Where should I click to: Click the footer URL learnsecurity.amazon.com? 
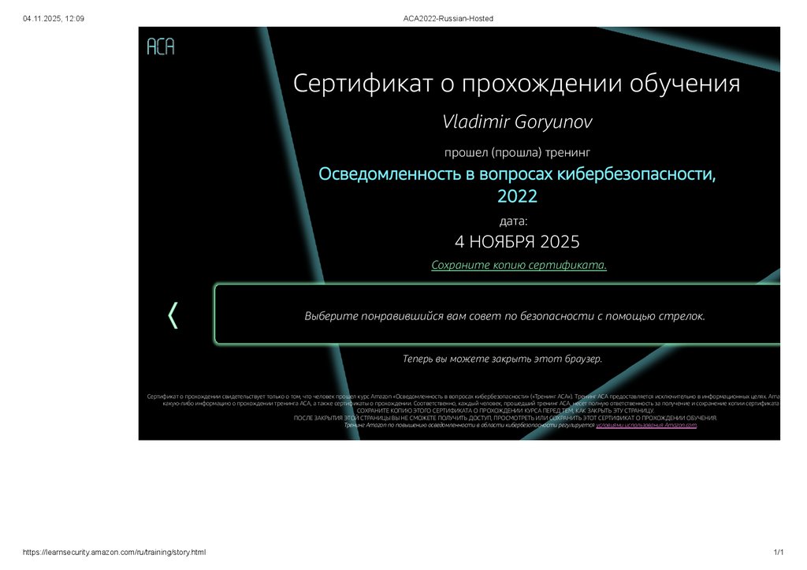(x=114, y=552)
